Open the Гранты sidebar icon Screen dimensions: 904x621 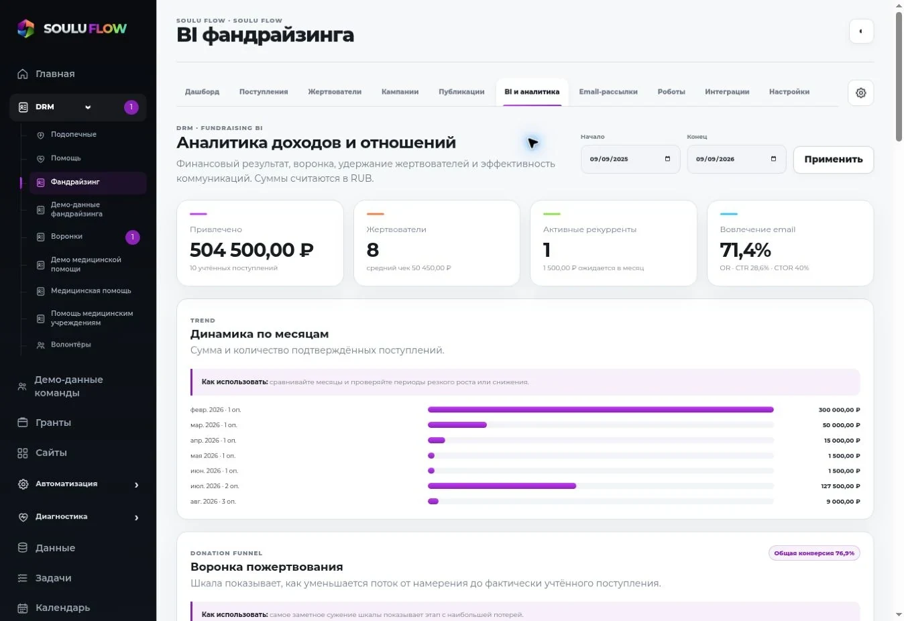pos(23,422)
